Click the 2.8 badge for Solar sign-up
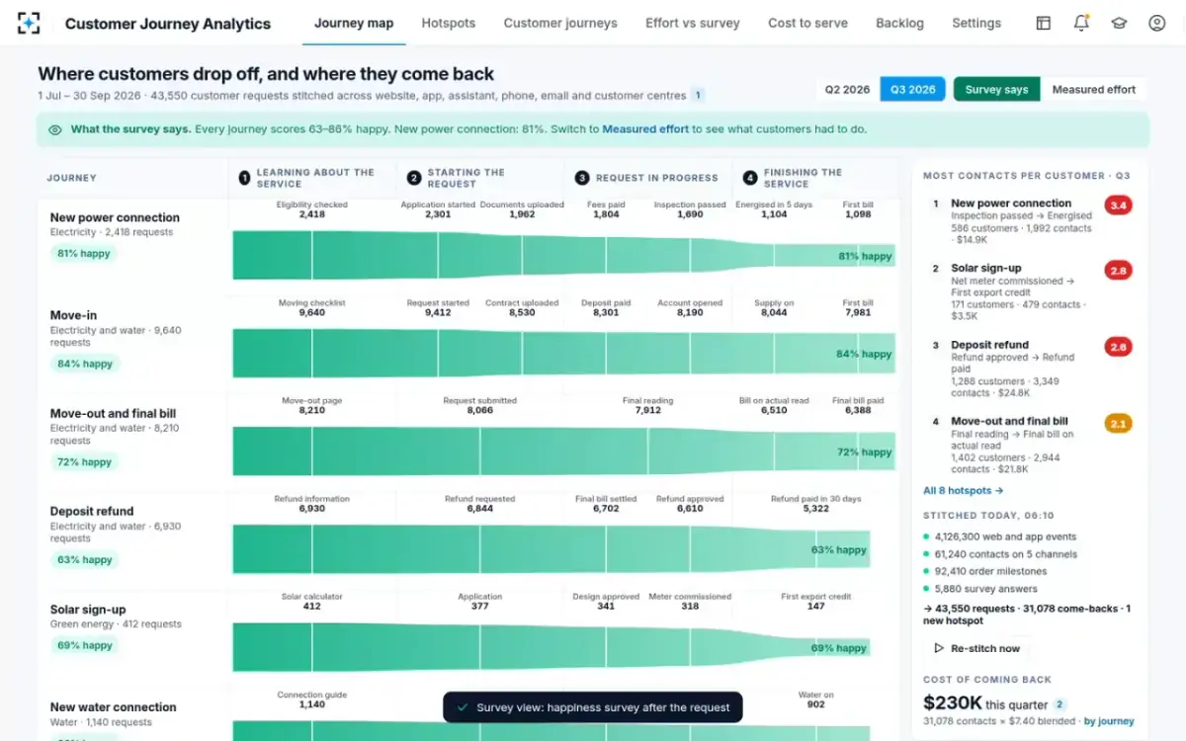Viewport: 1186px width, 741px height. click(x=1118, y=271)
